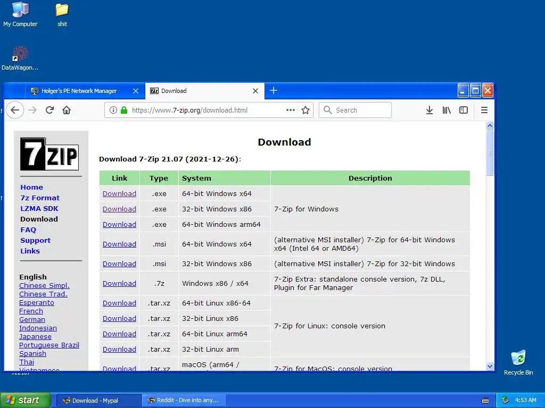
Task: Switch language to Chinese Trad.
Action: point(43,294)
